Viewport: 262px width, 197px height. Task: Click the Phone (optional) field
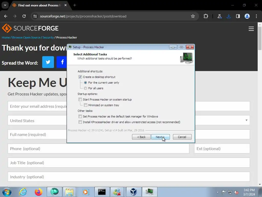pos(99,149)
